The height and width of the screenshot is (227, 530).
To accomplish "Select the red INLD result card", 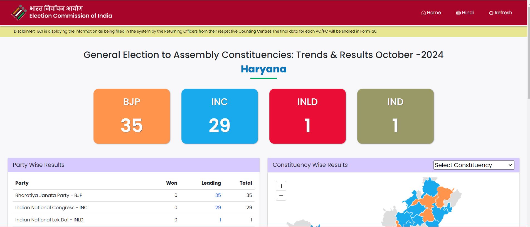I will pyautogui.click(x=307, y=116).
